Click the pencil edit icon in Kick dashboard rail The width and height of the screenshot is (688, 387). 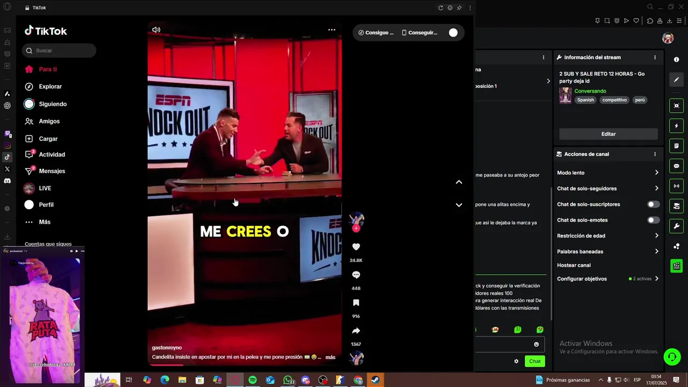pos(677,80)
